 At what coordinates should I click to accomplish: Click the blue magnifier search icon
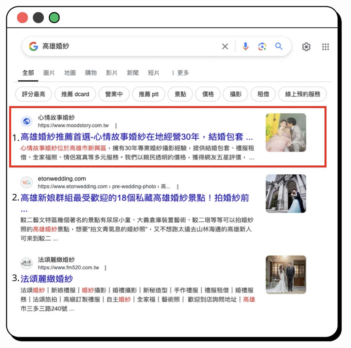point(278,46)
